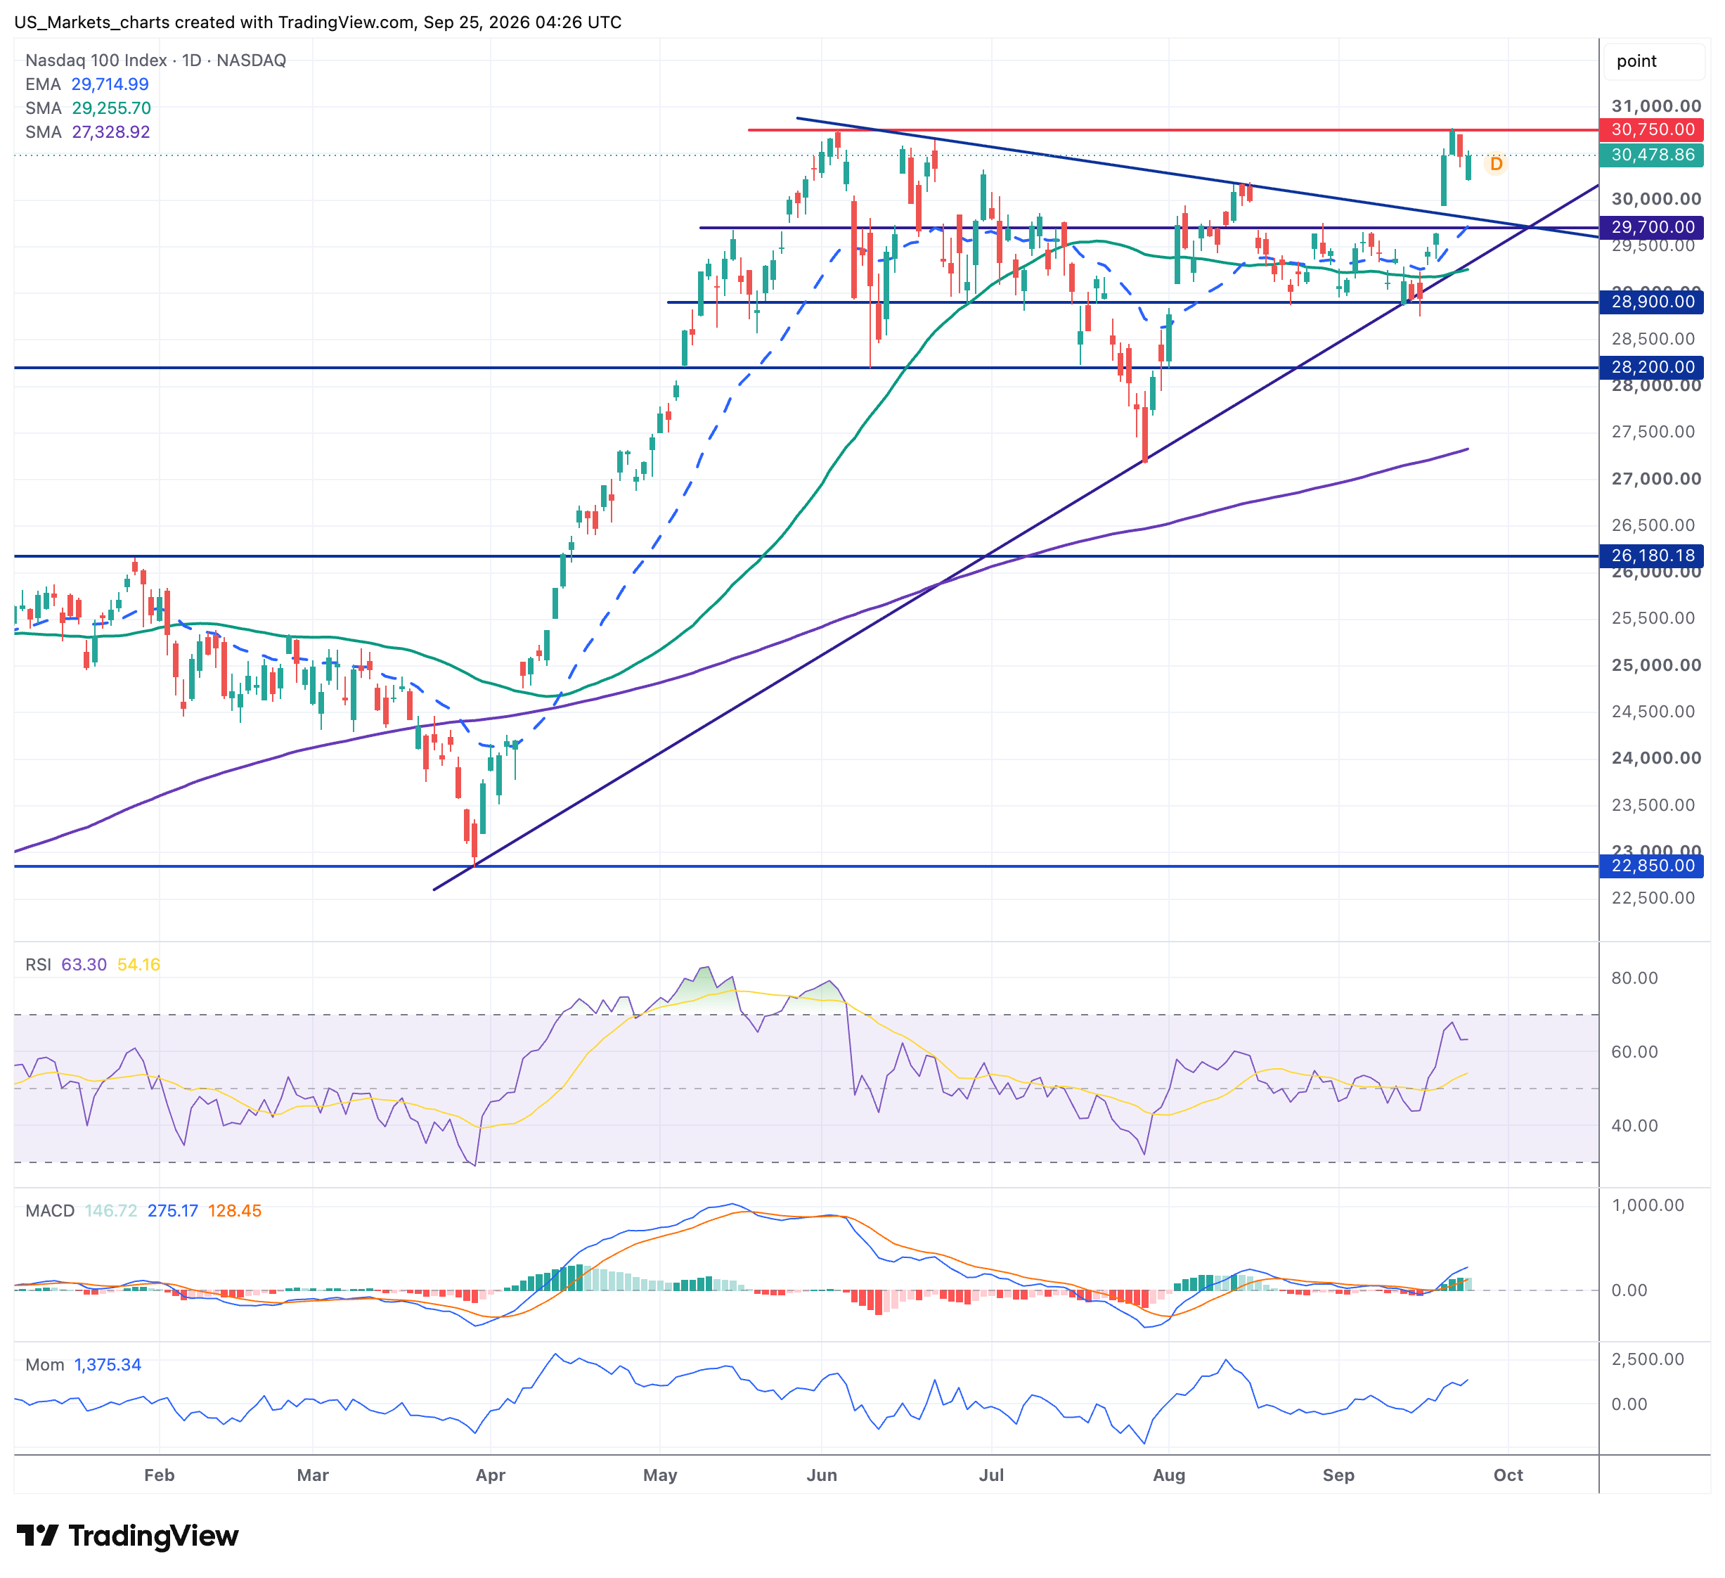1725x1578 pixels.
Task: Click the point scale label box
Action: coord(1653,60)
